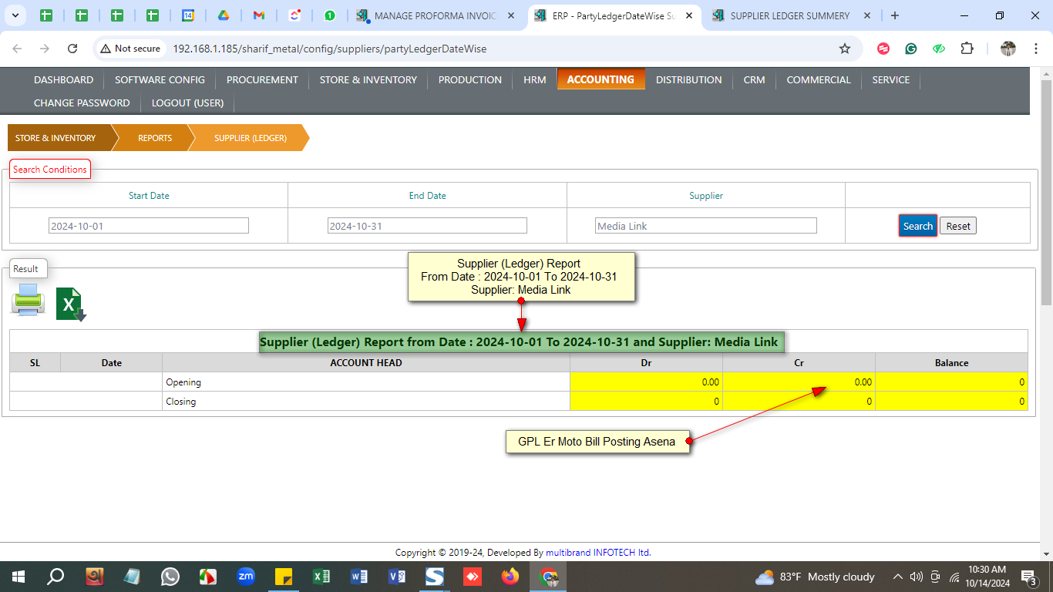Viewport: 1053px width, 592px height.
Task: Bookmark this page with the star icon
Action: pyautogui.click(x=845, y=49)
